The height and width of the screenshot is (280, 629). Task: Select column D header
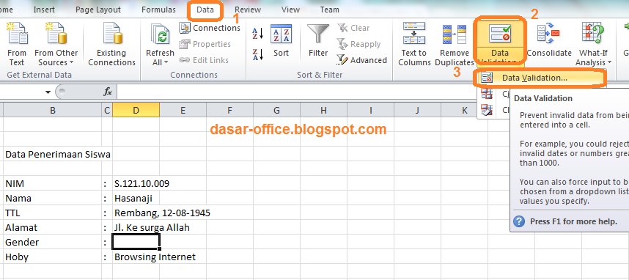click(136, 110)
